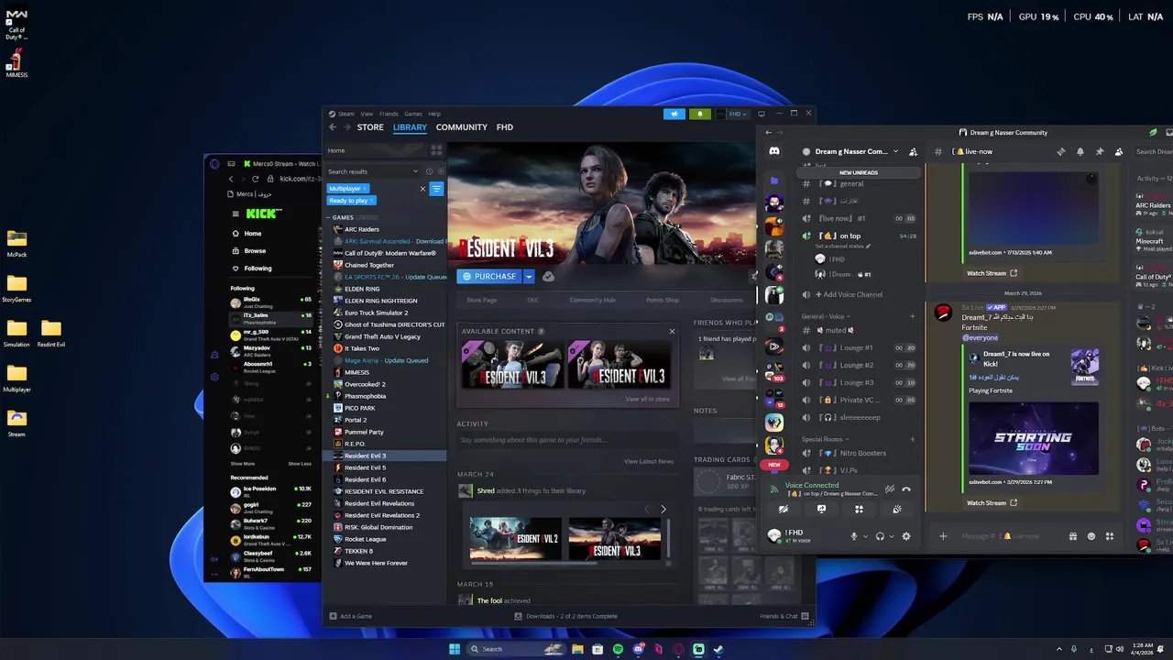
Task: Toggle Steam library filter options button
Action: [x=436, y=189]
